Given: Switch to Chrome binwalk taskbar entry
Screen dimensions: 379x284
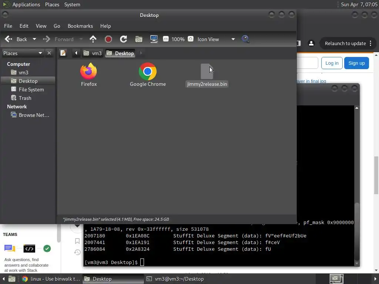Looking at the screenshot, I should (51, 279).
